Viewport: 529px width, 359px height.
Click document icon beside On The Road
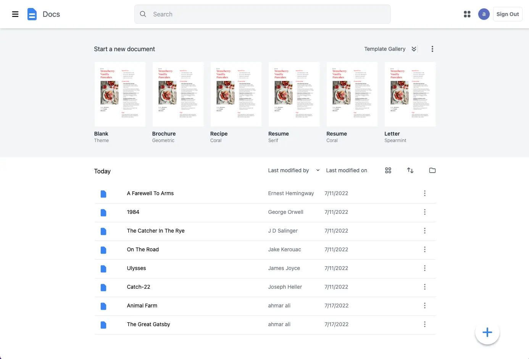(x=103, y=250)
